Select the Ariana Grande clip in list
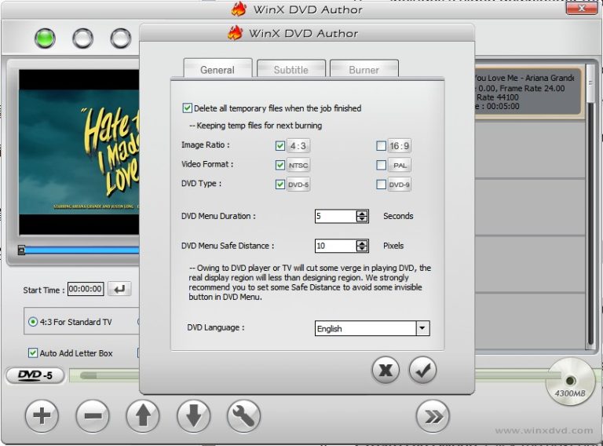The image size is (603, 446). [x=528, y=93]
